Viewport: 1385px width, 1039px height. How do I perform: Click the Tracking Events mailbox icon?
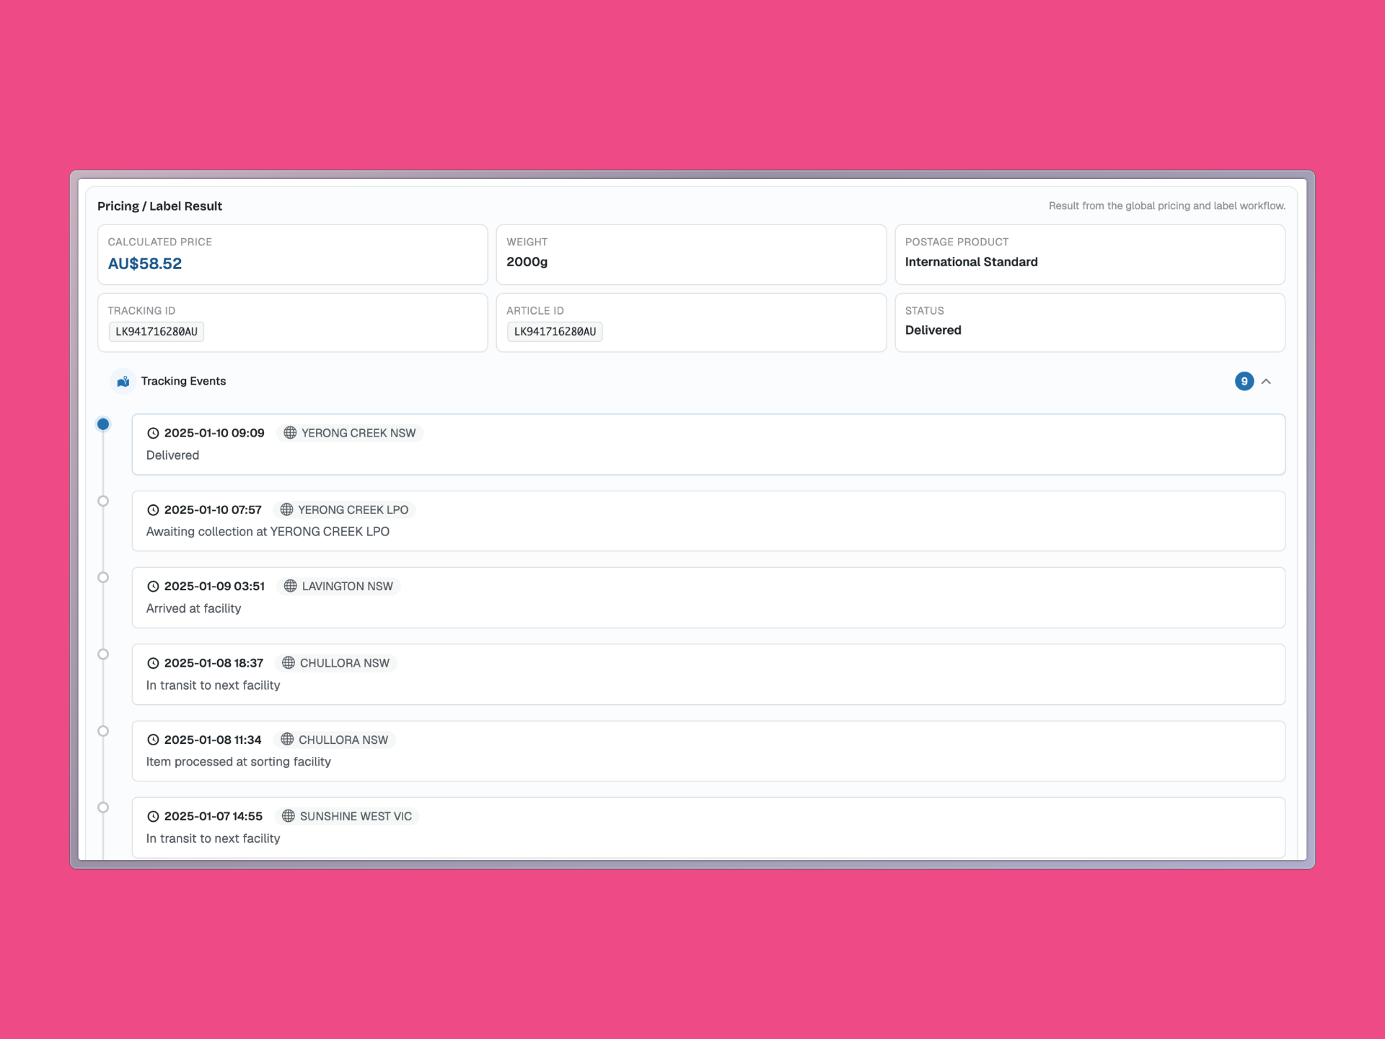(x=123, y=381)
